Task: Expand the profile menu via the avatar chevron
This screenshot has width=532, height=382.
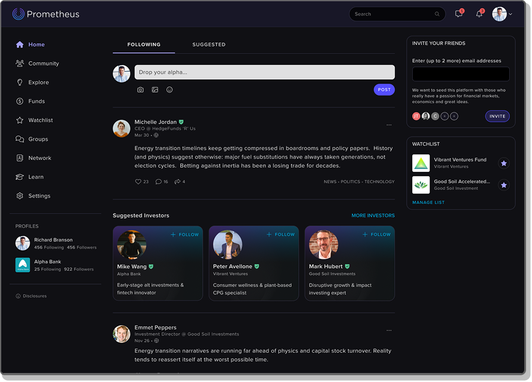Action: (x=511, y=14)
